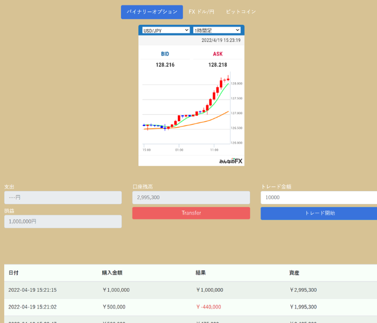The width and height of the screenshot is (377, 323).
Task: Click the BID price 128.216
Action: click(165, 65)
